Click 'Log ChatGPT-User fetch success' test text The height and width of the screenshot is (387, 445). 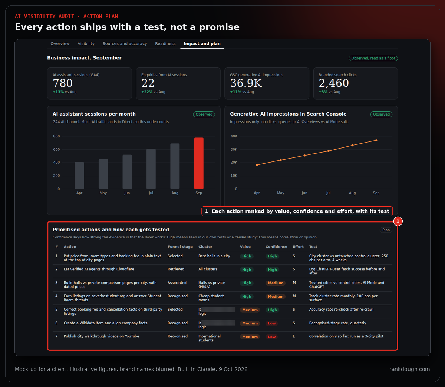347,271
